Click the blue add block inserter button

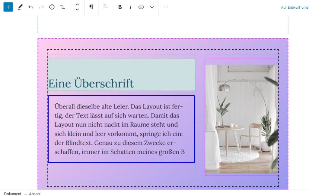click(x=8, y=7)
